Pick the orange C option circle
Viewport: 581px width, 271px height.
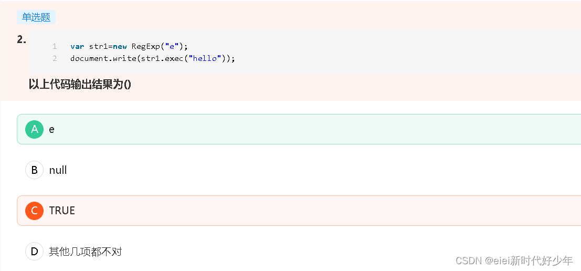(x=35, y=211)
